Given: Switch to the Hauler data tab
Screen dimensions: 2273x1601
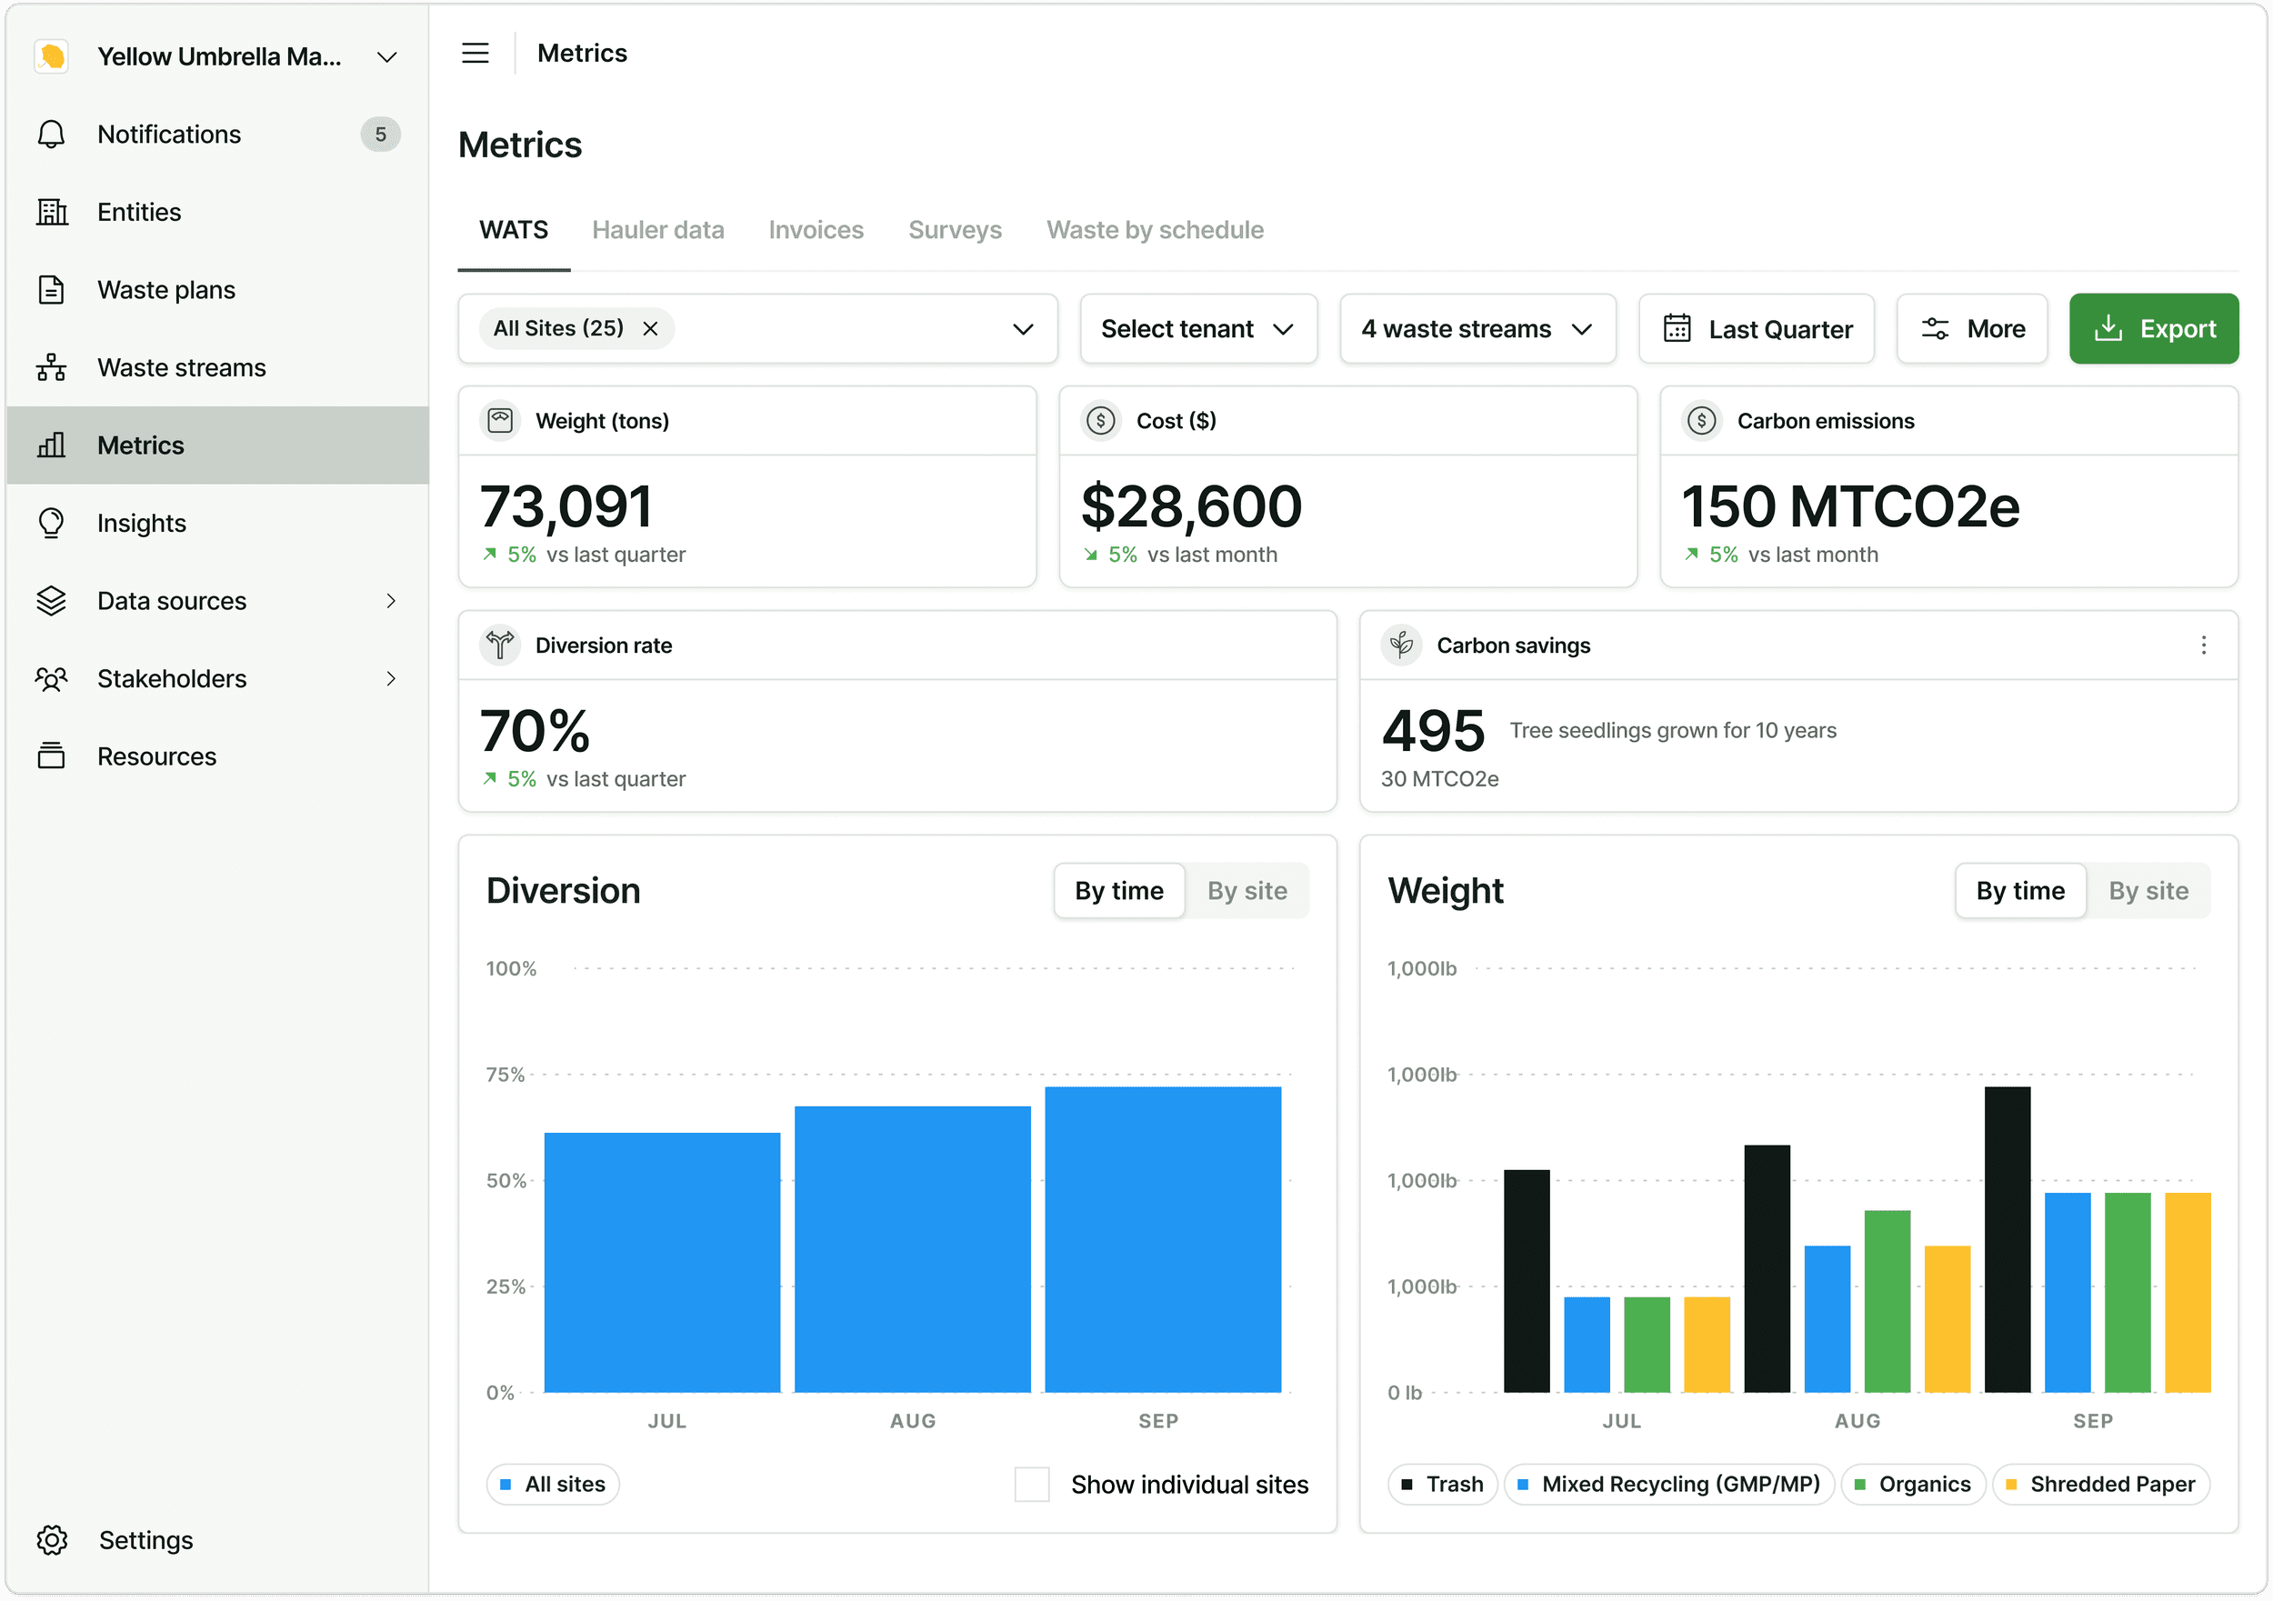Looking at the screenshot, I should [x=658, y=230].
